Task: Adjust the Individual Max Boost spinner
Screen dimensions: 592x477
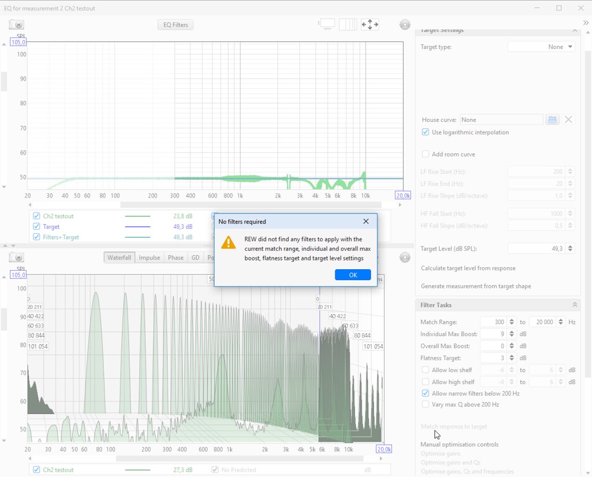Action: (512, 334)
